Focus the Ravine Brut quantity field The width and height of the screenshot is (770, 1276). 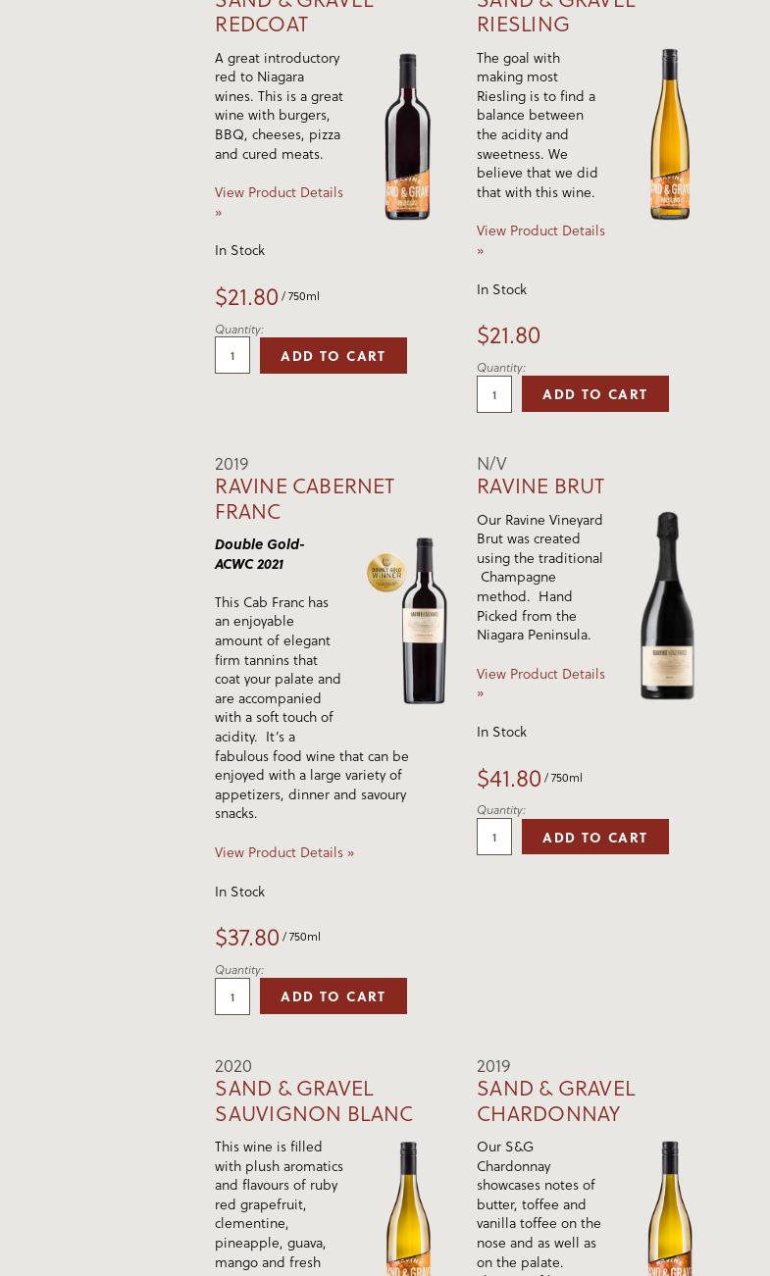tap(494, 838)
